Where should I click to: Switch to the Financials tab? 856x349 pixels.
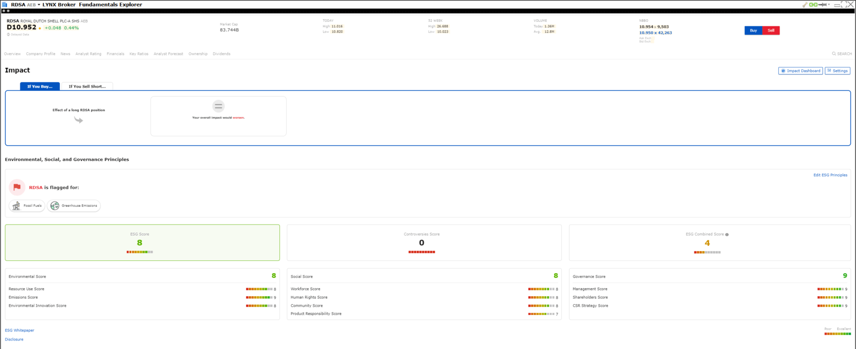(x=116, y=53)
